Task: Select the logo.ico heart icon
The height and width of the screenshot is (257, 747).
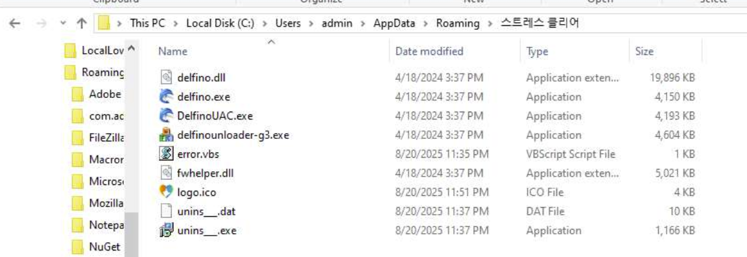Action: point(166,192)
